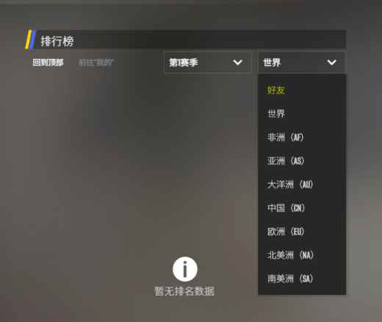Click the chevron arrow next to 世界

[x=332, y=62]
